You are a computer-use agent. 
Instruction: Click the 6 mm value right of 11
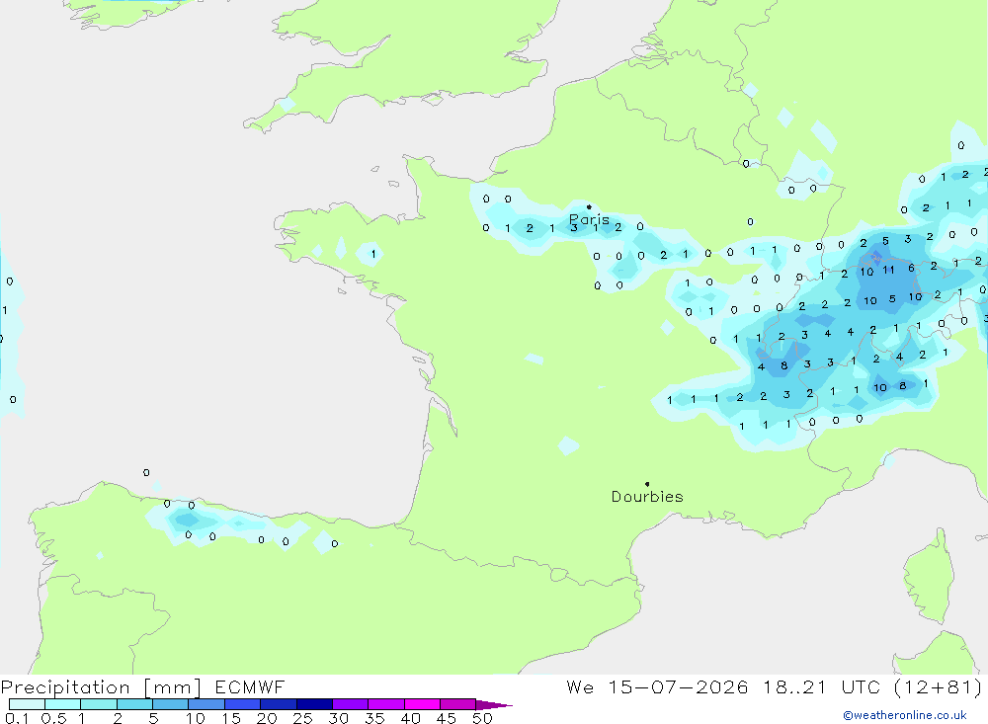pos(911,268)
